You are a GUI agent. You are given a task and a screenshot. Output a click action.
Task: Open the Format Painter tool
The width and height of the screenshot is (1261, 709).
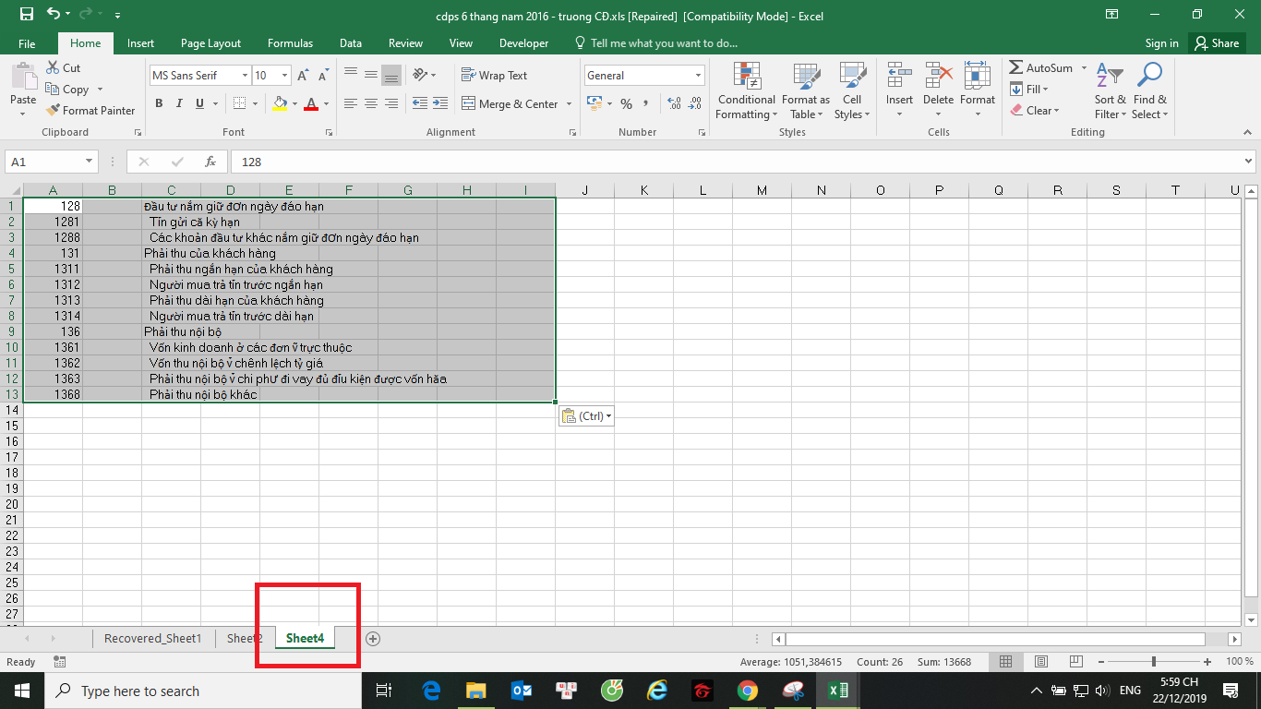[x=90, y=110]
